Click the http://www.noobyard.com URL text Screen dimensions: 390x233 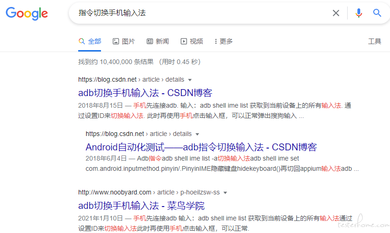[114, 192]
